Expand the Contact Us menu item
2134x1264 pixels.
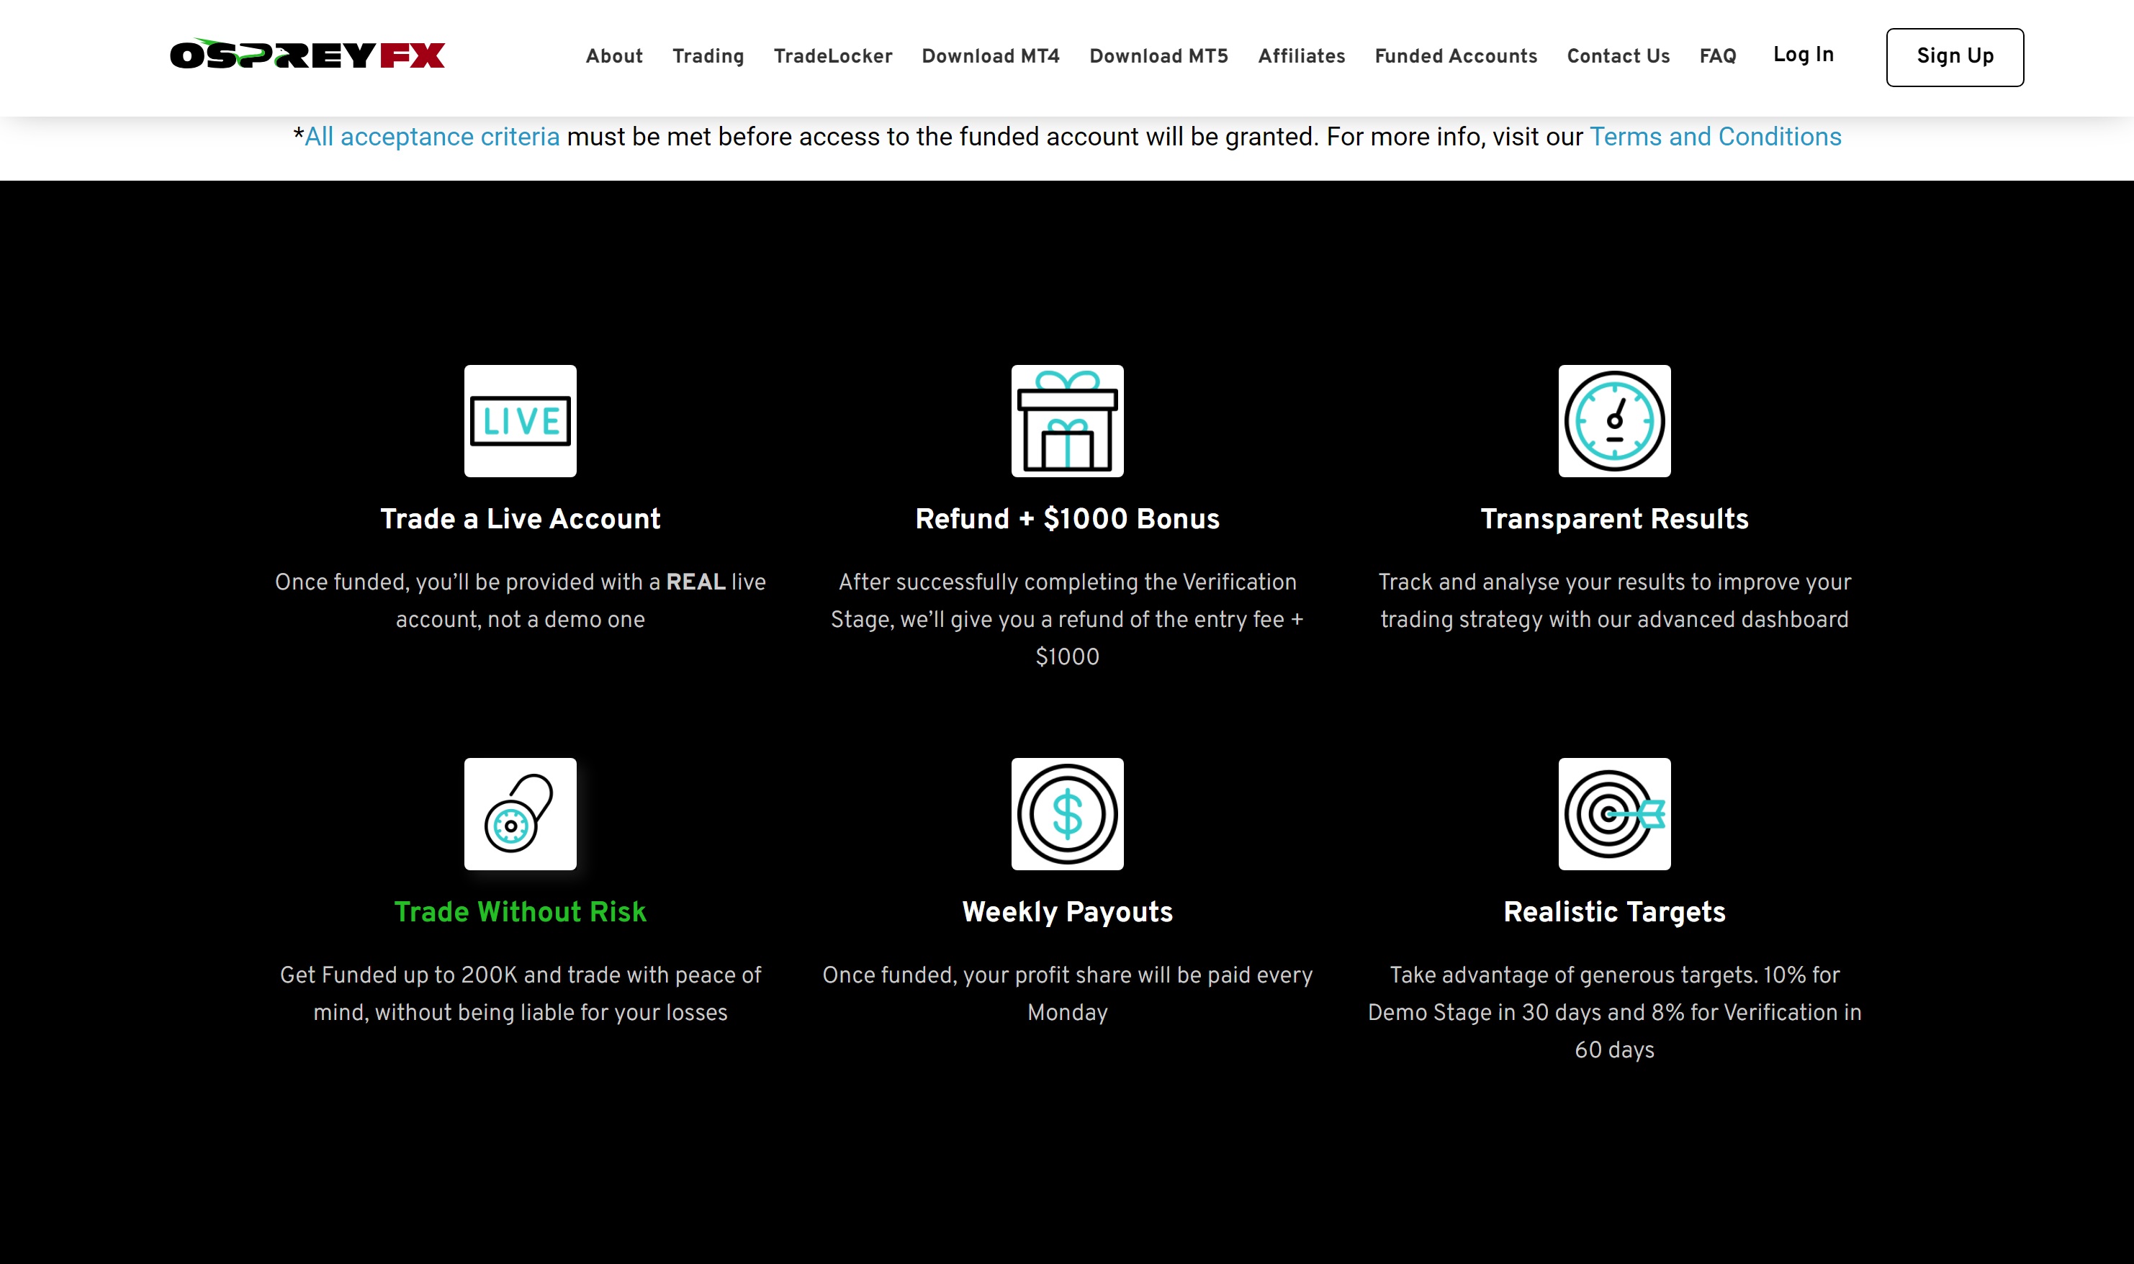click(x=1619, y=57)
